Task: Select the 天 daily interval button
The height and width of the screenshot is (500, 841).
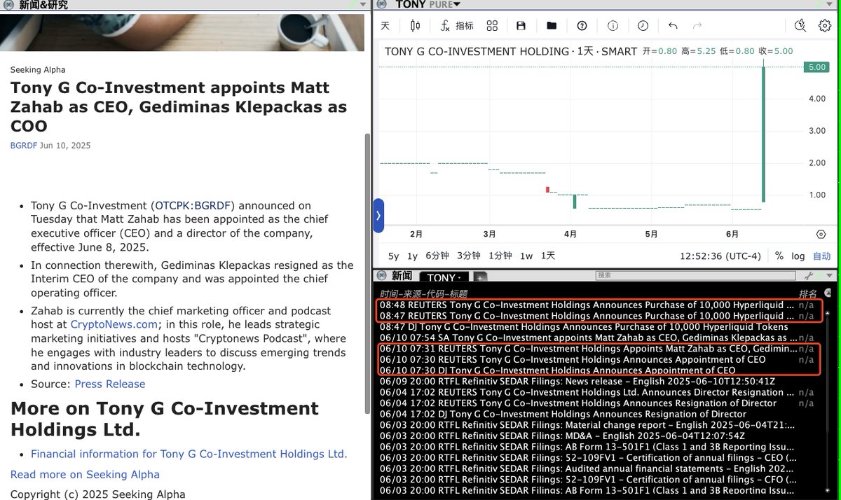Action: (385, 26)
